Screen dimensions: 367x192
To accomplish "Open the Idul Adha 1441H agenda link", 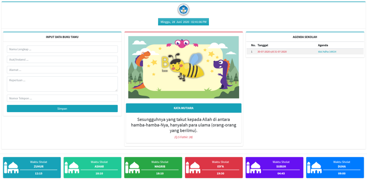I will tap(327, 52).
